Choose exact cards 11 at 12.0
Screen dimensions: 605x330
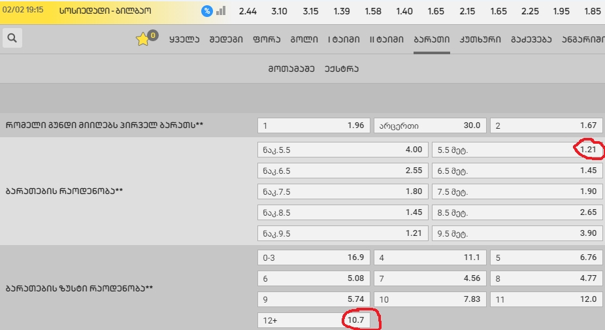tap(546, 299)
